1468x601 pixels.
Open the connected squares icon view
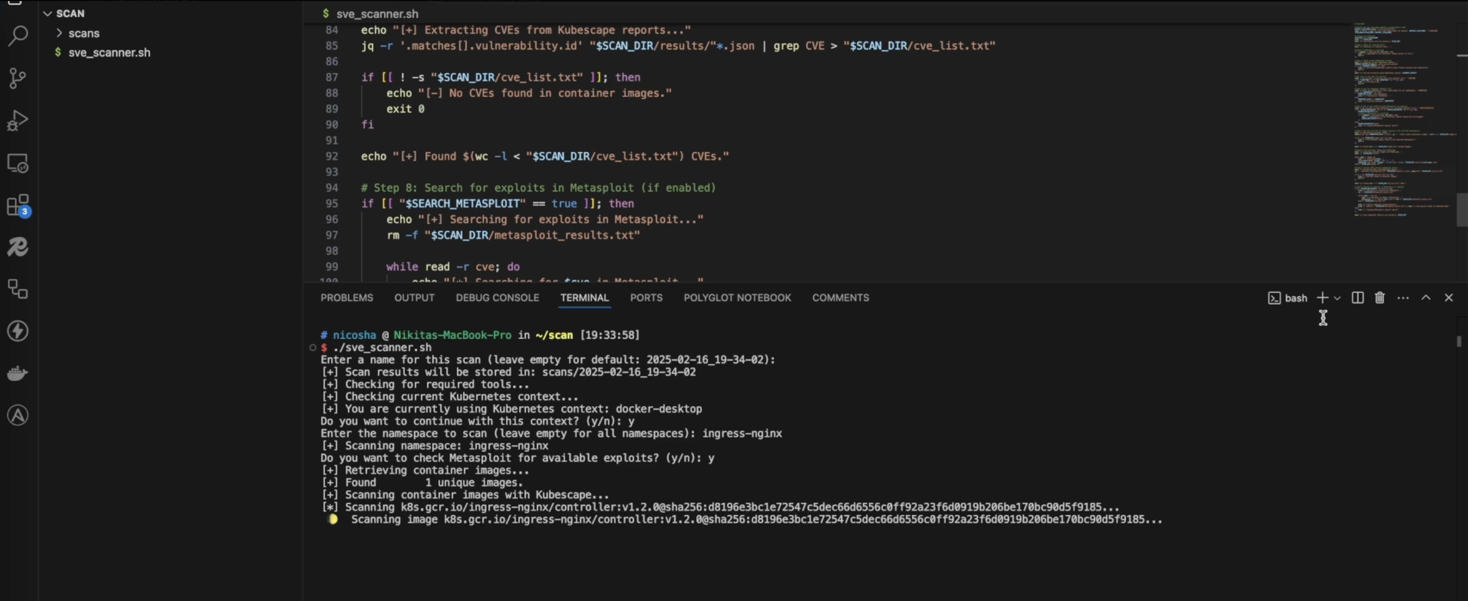18,289
